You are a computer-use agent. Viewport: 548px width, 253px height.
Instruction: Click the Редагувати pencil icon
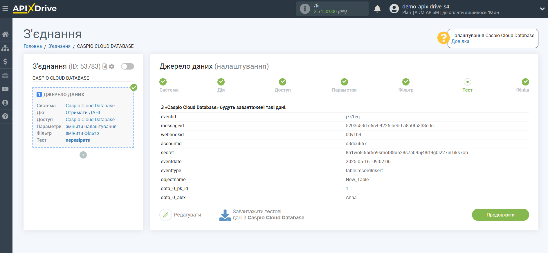[166, 215]
